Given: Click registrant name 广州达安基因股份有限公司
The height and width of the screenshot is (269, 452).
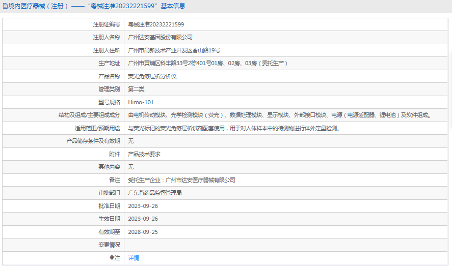Looking at the screenshot, I should pos(161,38).
